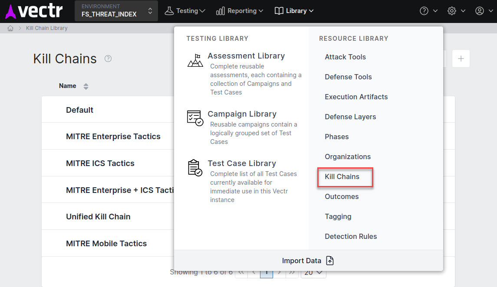Select Organizations from the Library menu
This screenshot has width=497, height=287.
[348, 157]
